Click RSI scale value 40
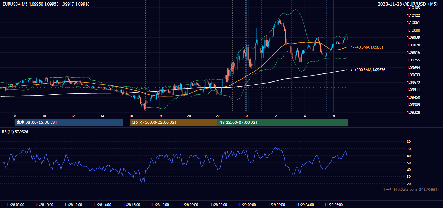The width and height of the screenshot is (443, 208). (x=409, y=170)
